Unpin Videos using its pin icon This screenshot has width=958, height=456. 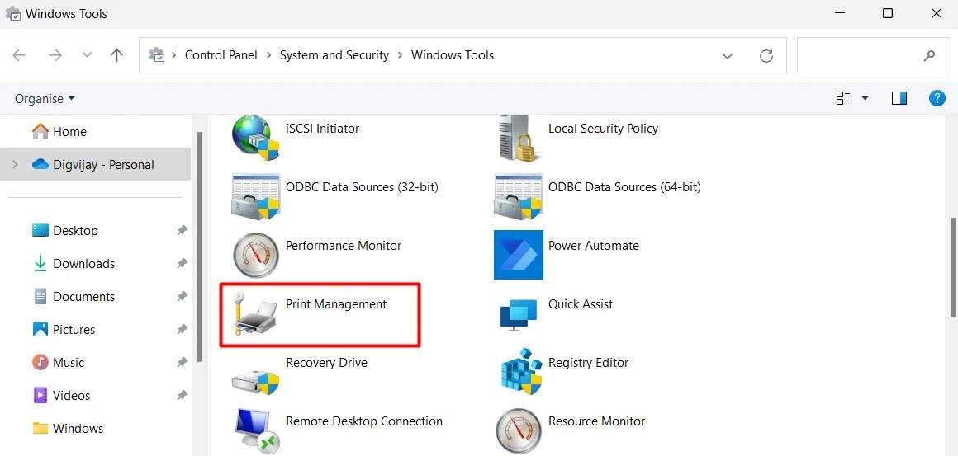point(182,395)
